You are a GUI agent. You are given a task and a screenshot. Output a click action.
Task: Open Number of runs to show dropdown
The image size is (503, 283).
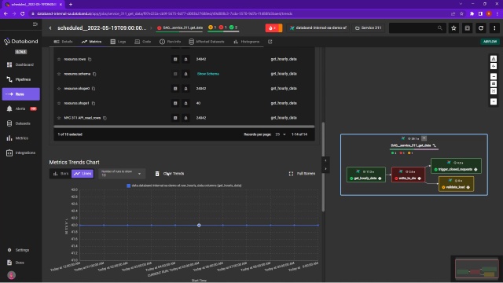[x=122, y=174]
